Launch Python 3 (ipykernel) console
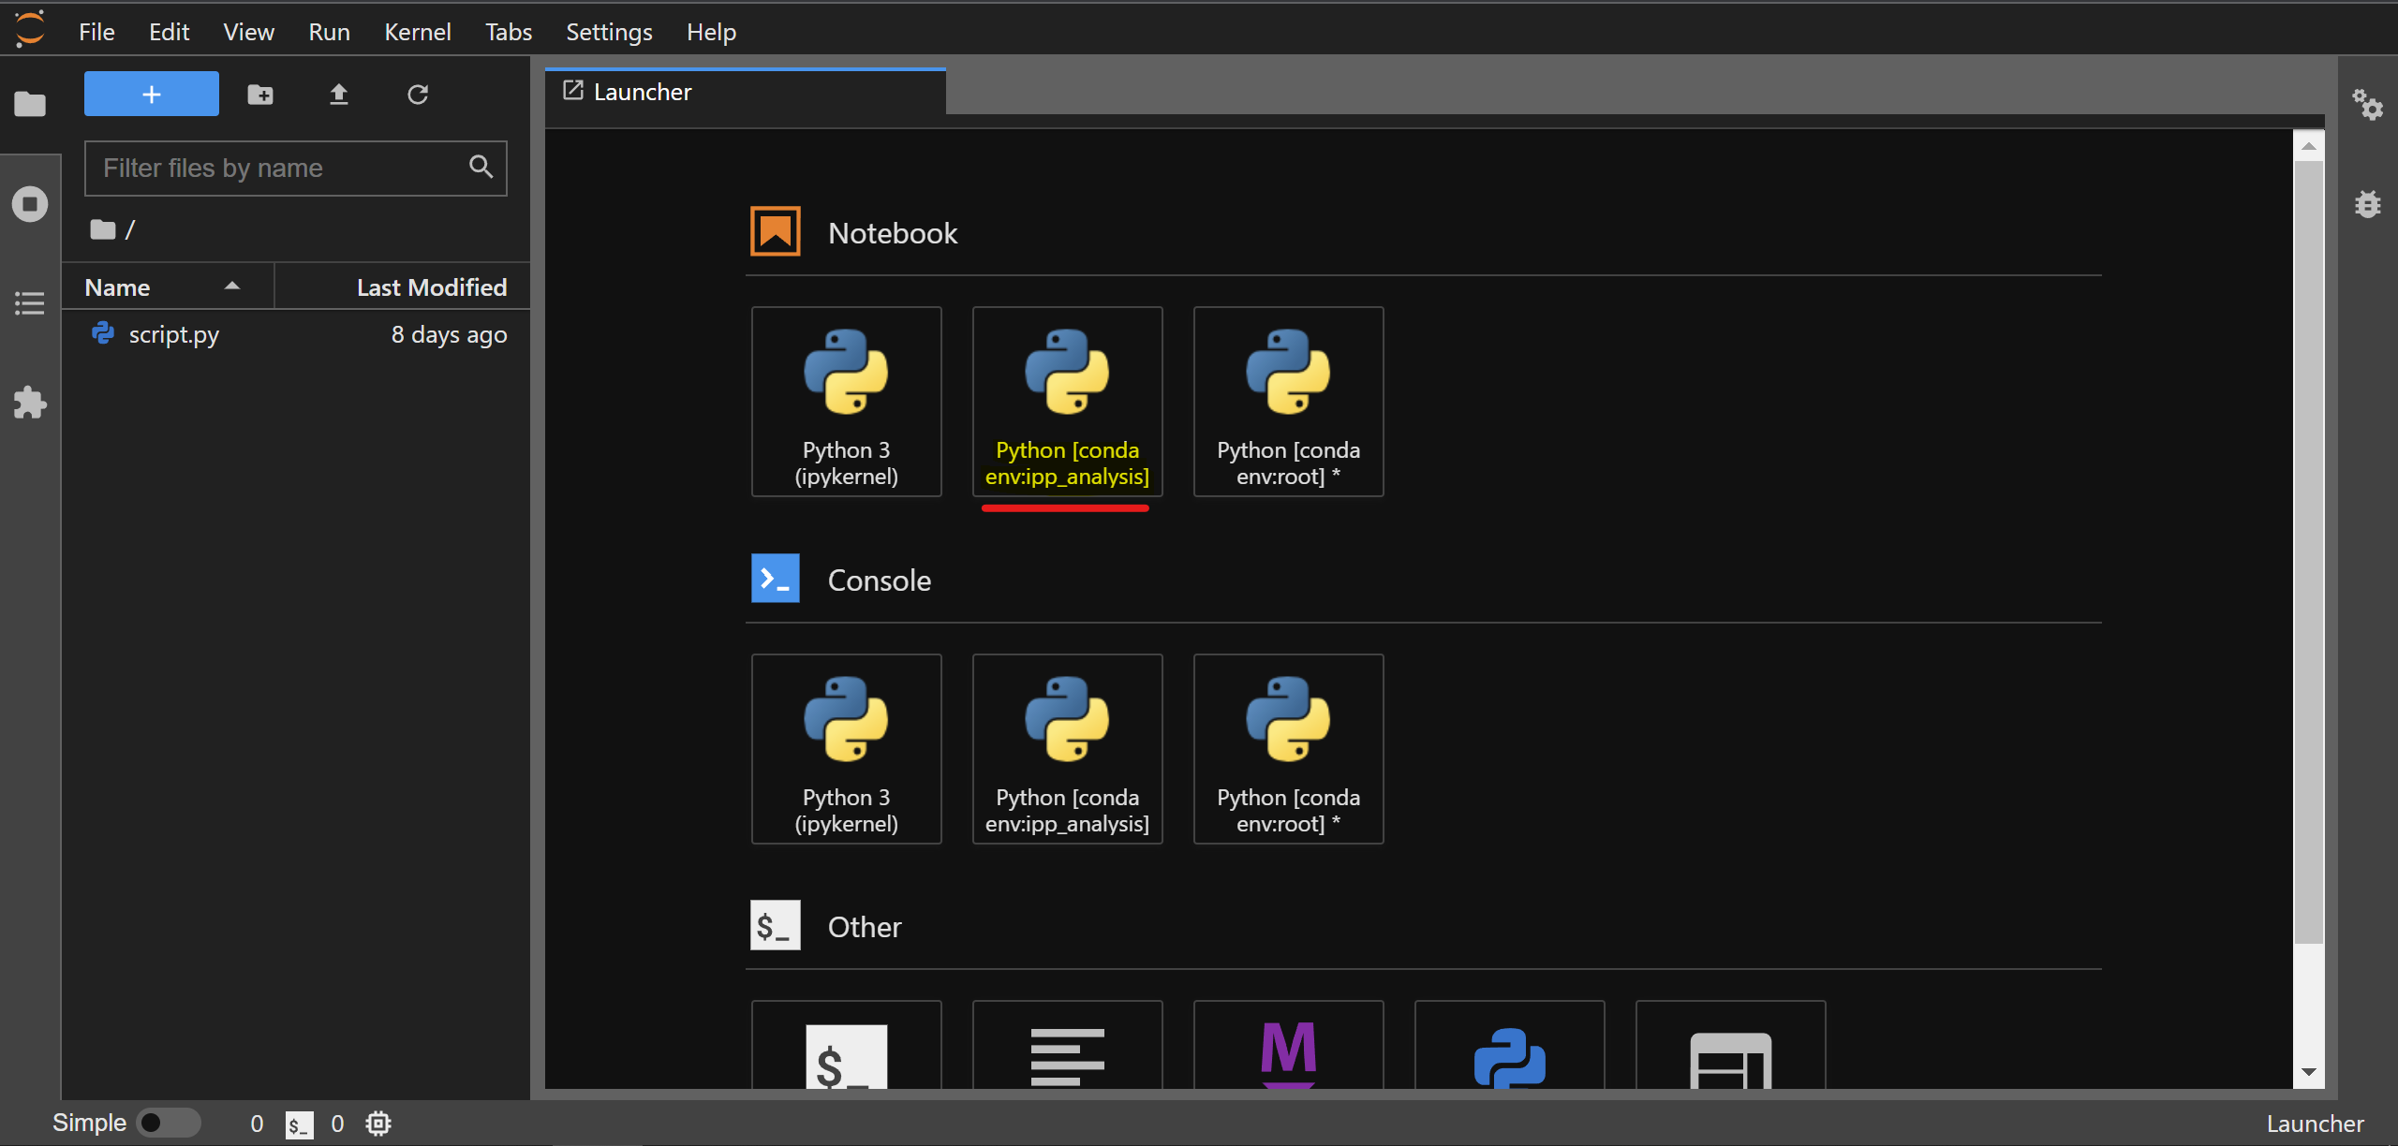 tap(847, 749)
